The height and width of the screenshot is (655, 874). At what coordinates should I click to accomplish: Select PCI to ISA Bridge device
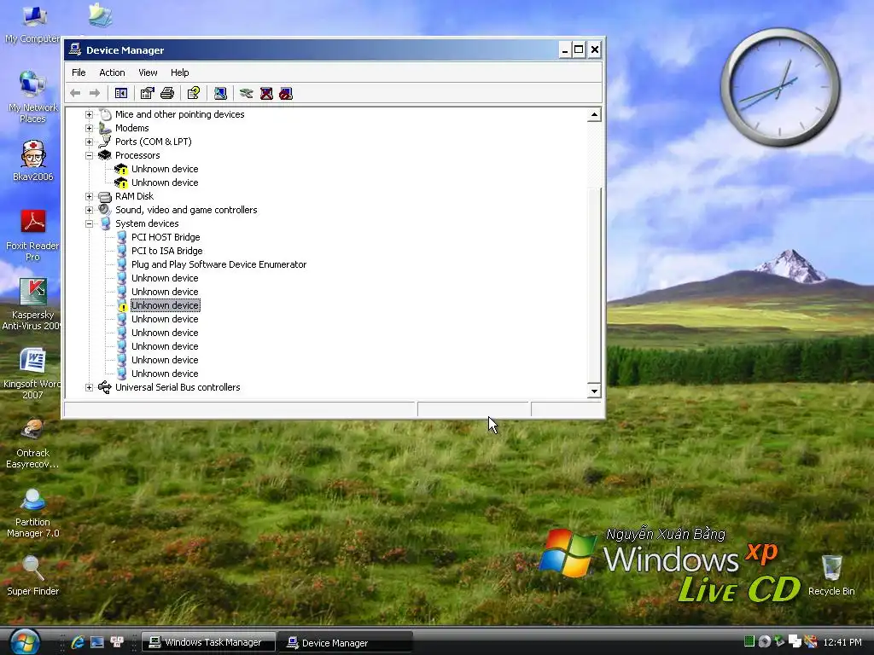click(x=166, y=251)
